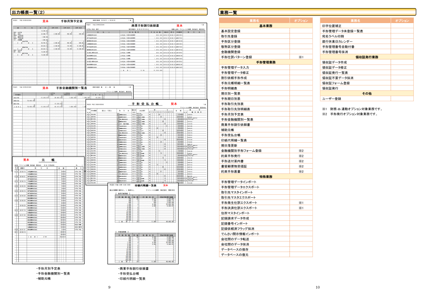Open the 手形受払台帳 sample report thumbnail
The width and height of the screenshot is (427, 299).
point(146,142)
